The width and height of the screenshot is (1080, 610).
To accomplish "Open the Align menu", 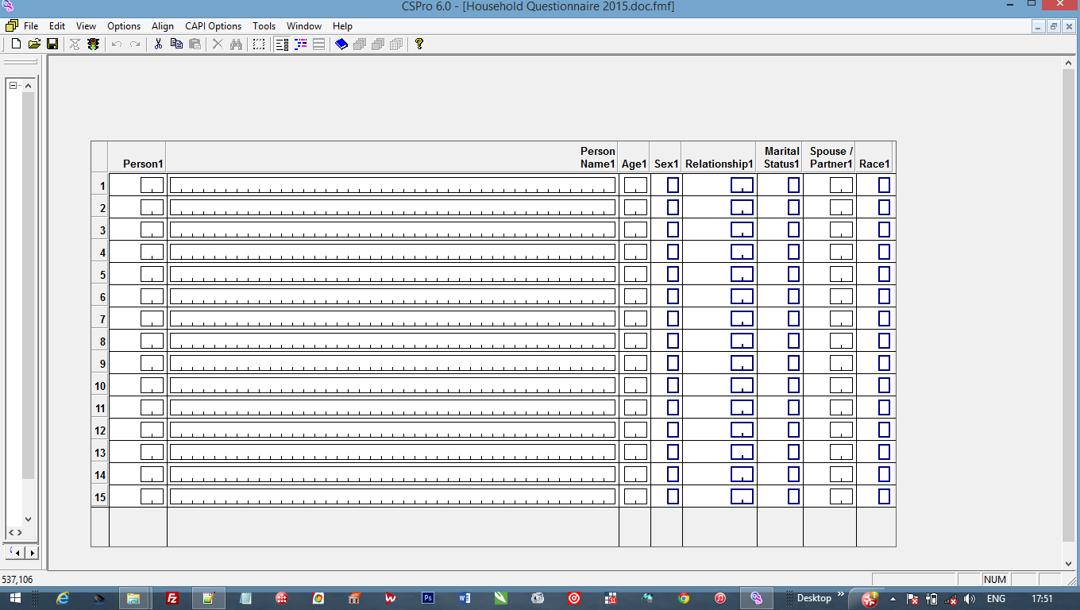I will click(163, 26).
